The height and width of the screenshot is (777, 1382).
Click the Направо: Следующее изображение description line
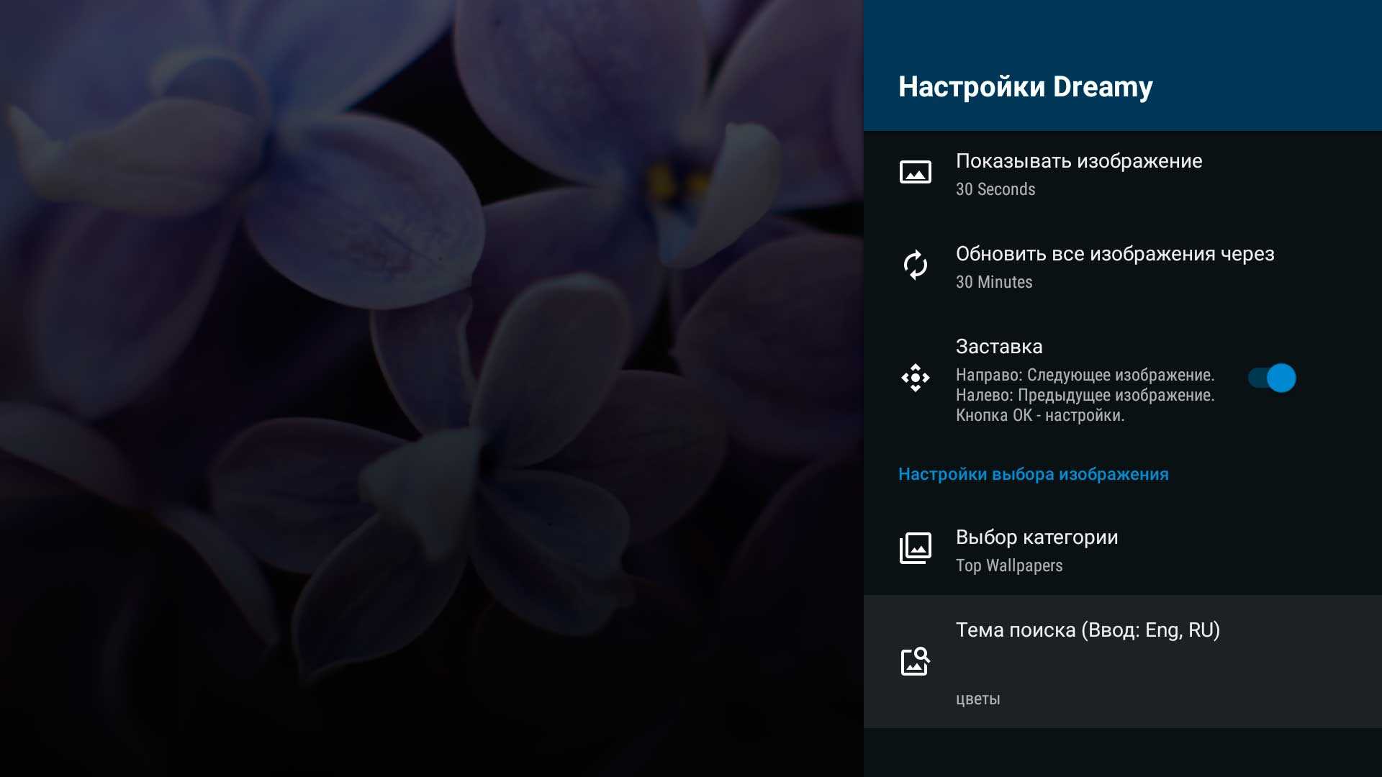(1085, 375)
